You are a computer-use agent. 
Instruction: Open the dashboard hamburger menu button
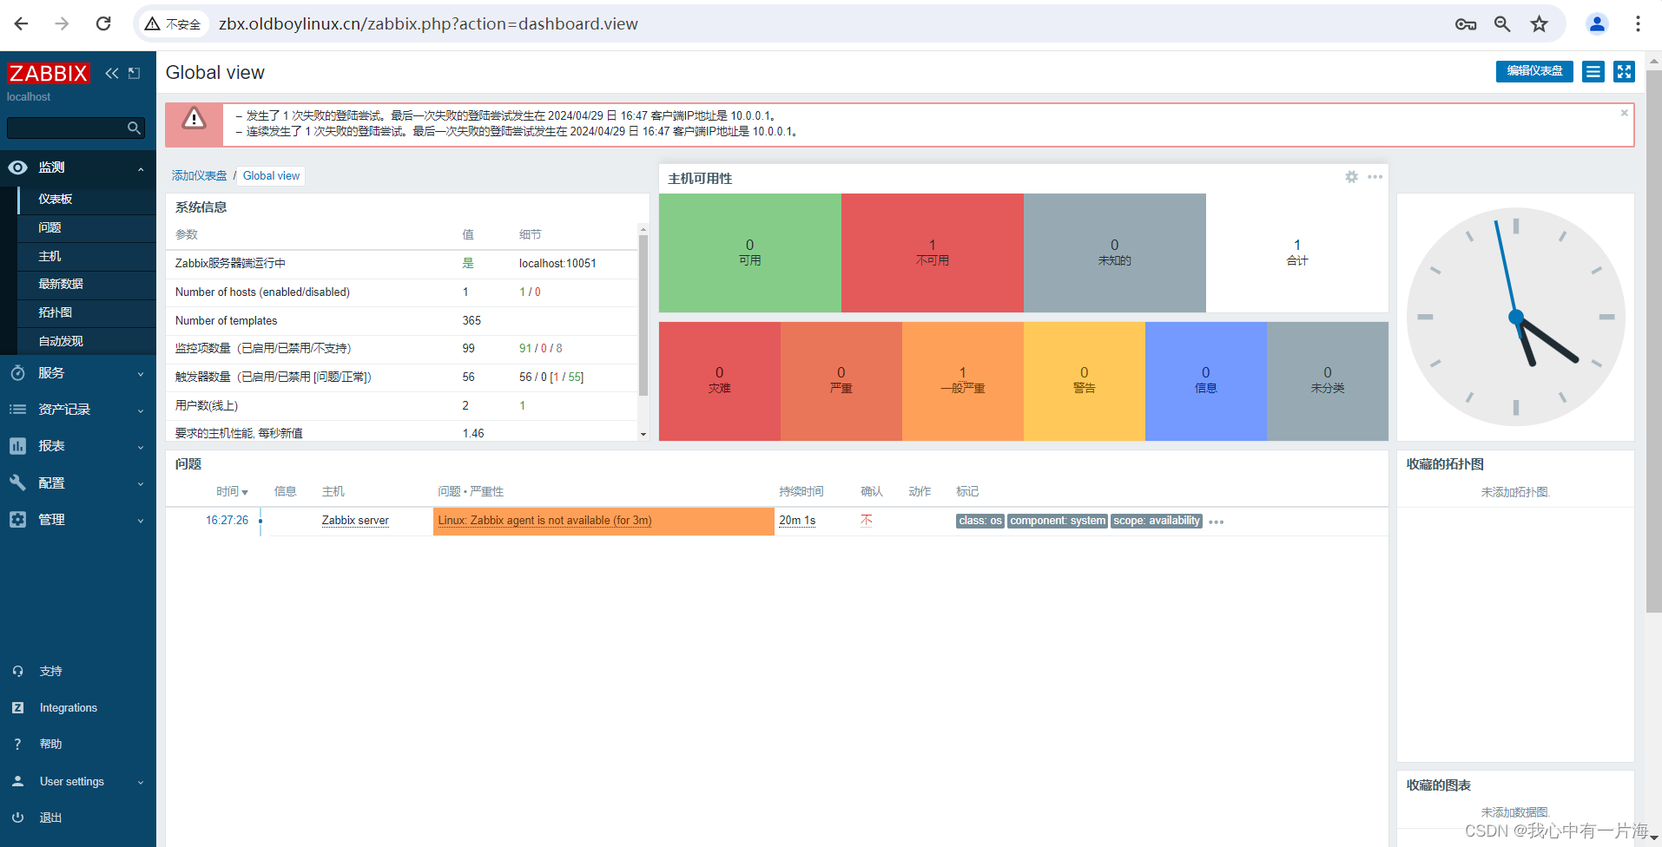[x=1593, y=71]
